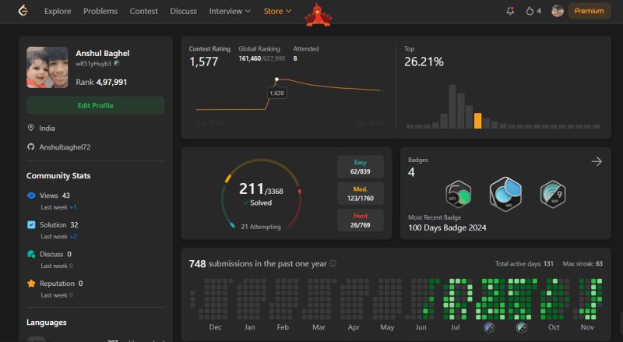Viewport: 623px width, 342px height.
Task: Click the 21 Attempting text
Action: (261, 227)
